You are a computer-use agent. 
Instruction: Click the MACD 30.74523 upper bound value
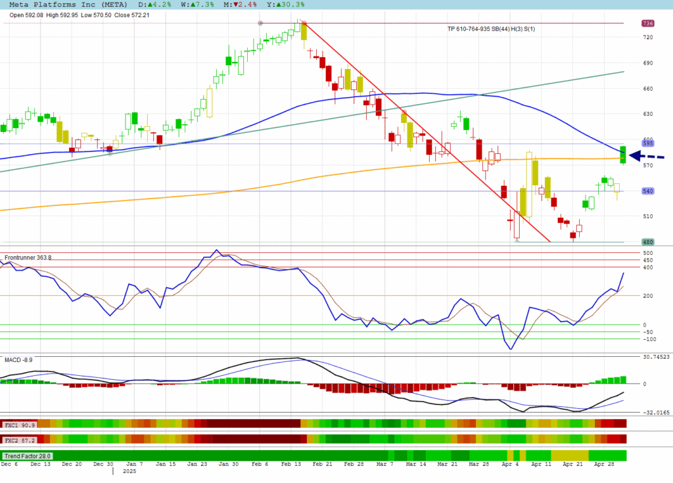click(657, 357)
